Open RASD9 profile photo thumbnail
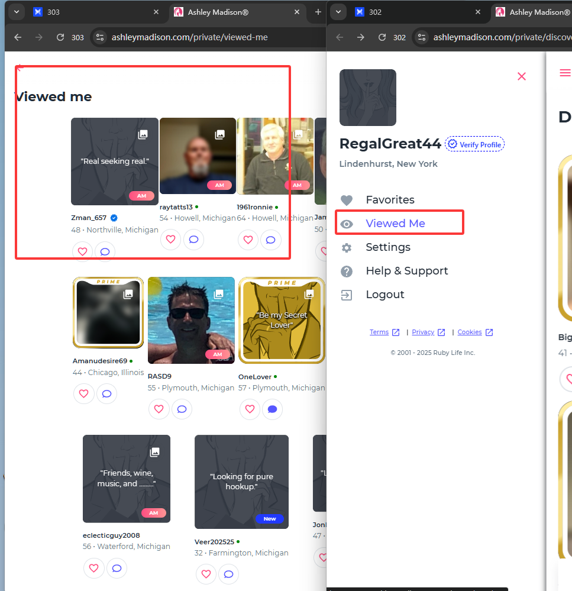Viewport: 572px width, 591px height. pyautogui.click(x=191, y=320)
